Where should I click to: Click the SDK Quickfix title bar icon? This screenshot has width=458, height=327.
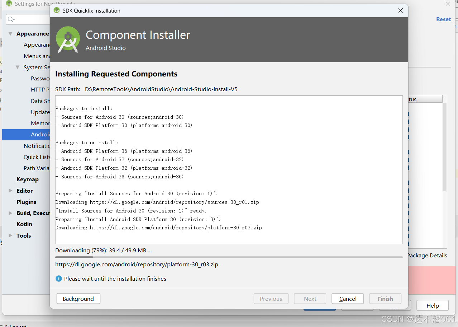tap(57, 10)
